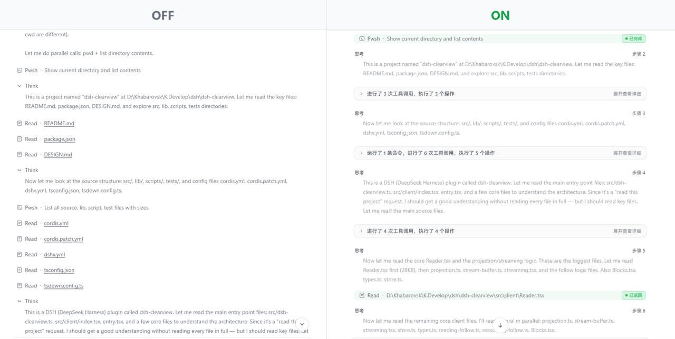Image resolution: width=675 pixels, height=339 pixels.
Task: Click '展开查看详细' on the 3-tool-call row
Action: point(627,94)
